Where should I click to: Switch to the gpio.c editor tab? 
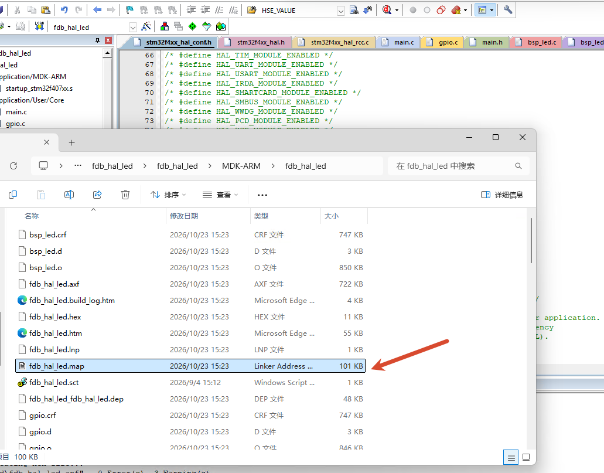(443, 42)
